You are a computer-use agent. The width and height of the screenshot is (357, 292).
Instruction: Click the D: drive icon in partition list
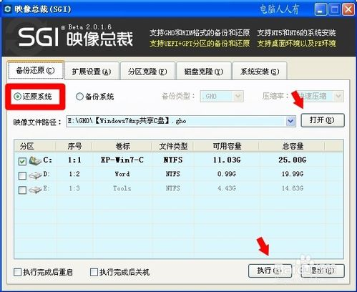click(x=35, y=175)
